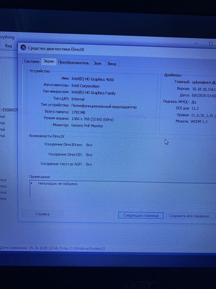Click the Примечания notes text box
Image resolution: width=216 pixels, height=289 pixels.
[123, 190]
